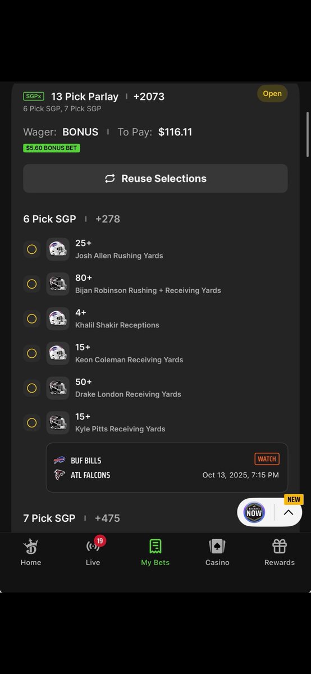Screen dimensions: 311x674
Task: Tap the SGPx badge on the parlay header
Action: click(x=34, y=97)
